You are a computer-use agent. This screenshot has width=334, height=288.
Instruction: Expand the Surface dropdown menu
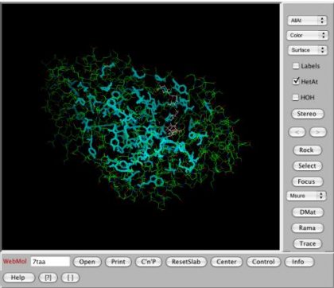pyautogui.click(x=307, y=50)
